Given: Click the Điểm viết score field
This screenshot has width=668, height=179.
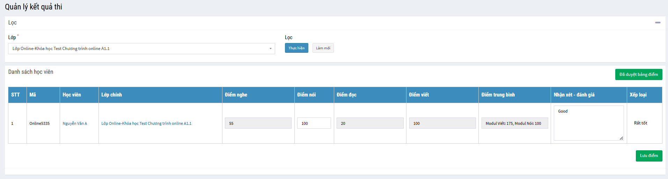Looking at the screenshot, I should coord(442,123).
